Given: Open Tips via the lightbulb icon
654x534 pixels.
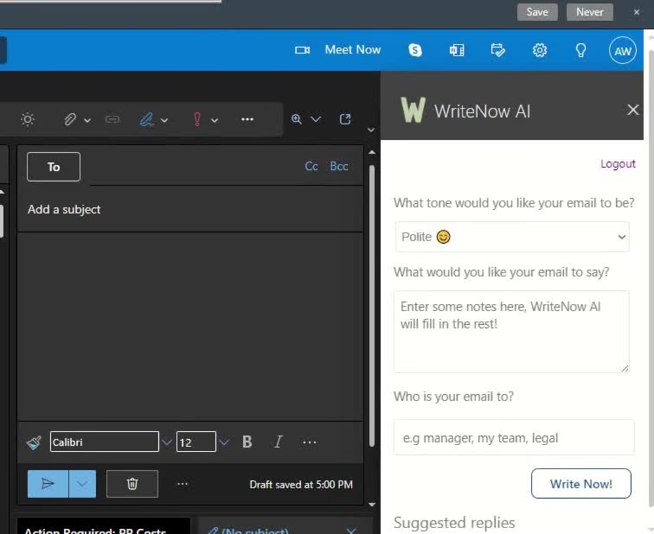Looking at the screenshot, I should (x=581, y=50).
